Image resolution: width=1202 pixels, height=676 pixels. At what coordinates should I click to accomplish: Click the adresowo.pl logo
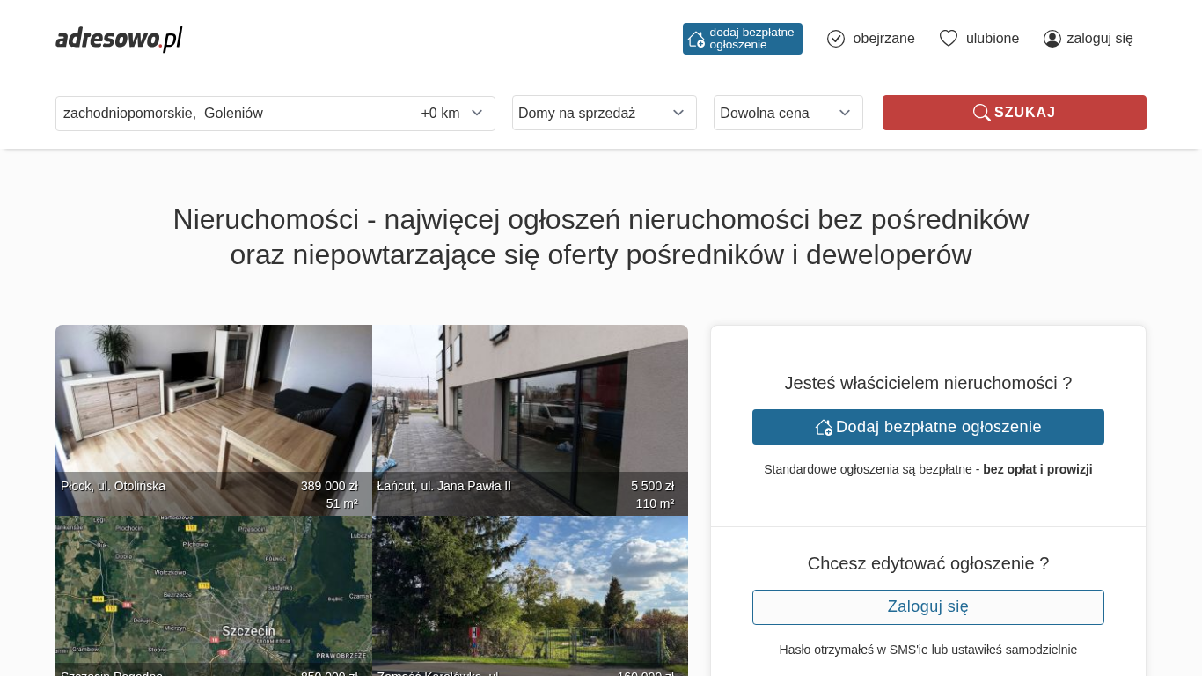tap(119, 39)
